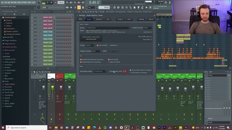This screenshot has width=232, height=130.
Task: Open File Explorer from the taskbar
Action: 56,127
